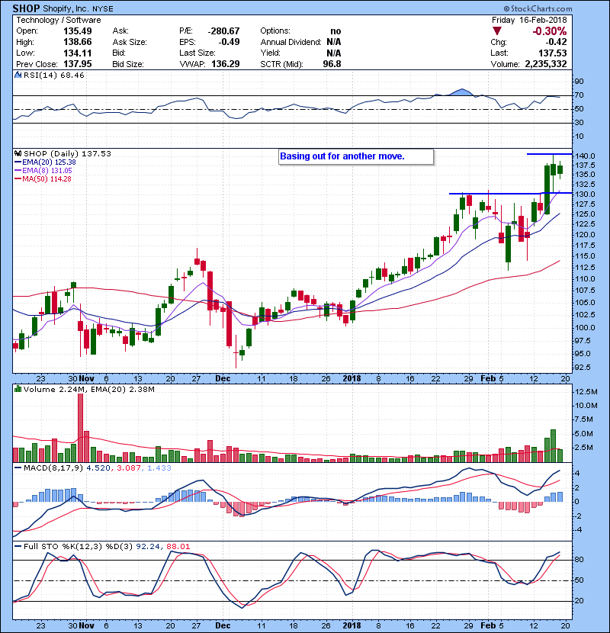The image size is (610, 633).
Task: Click the RSI 70 axis level label
Action: click(x=579, y=95)
